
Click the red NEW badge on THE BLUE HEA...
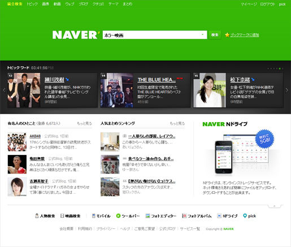pyautogui.click(x=180, y=78)
